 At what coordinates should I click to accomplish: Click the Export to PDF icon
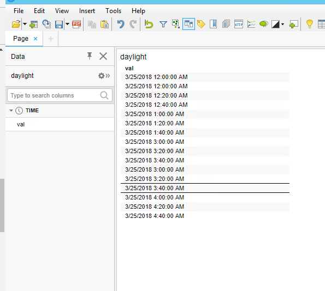click(76, 24)
